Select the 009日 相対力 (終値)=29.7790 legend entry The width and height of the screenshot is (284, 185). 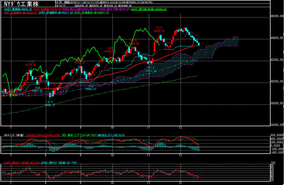pos(59,163)
